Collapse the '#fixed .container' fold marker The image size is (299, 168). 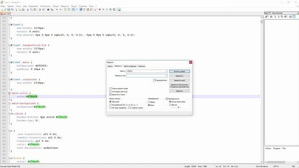tap(9, 79)
